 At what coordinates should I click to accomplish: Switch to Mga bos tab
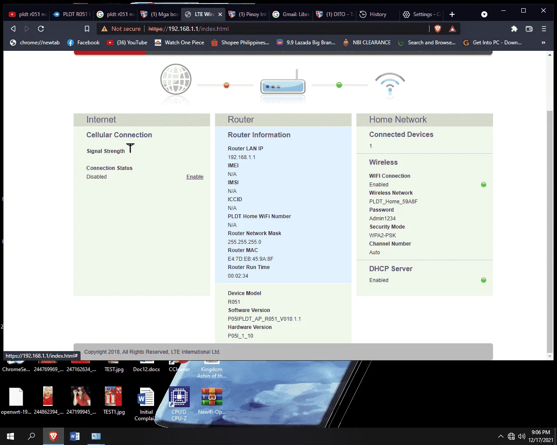pos(160,14)
